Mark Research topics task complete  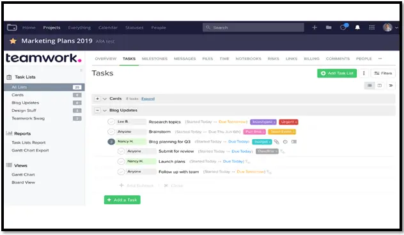(x=111, y=121)
